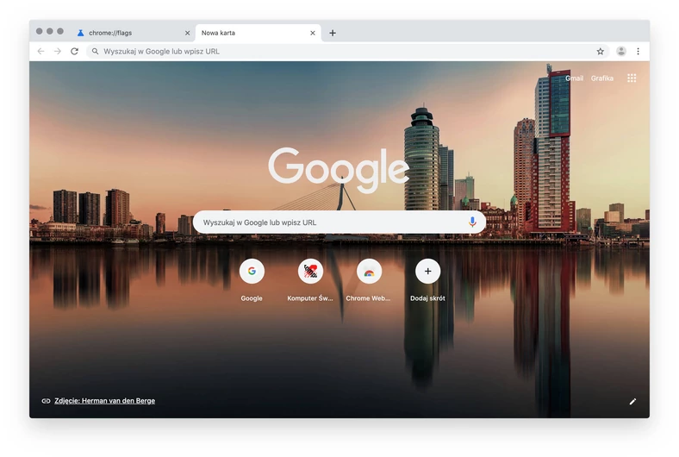Open the Komputer Św... shortcut tile
Image resolution: width=679 pixels, height=457 pixels.
310,279
